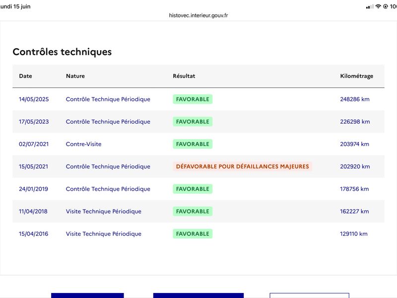
Task: Click the 15/04/2016 Visite Technique Périodique entry
Action: [x=104, y=233]
